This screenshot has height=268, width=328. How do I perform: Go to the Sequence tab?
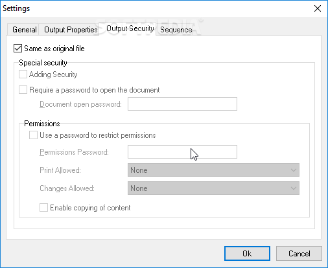176,30
